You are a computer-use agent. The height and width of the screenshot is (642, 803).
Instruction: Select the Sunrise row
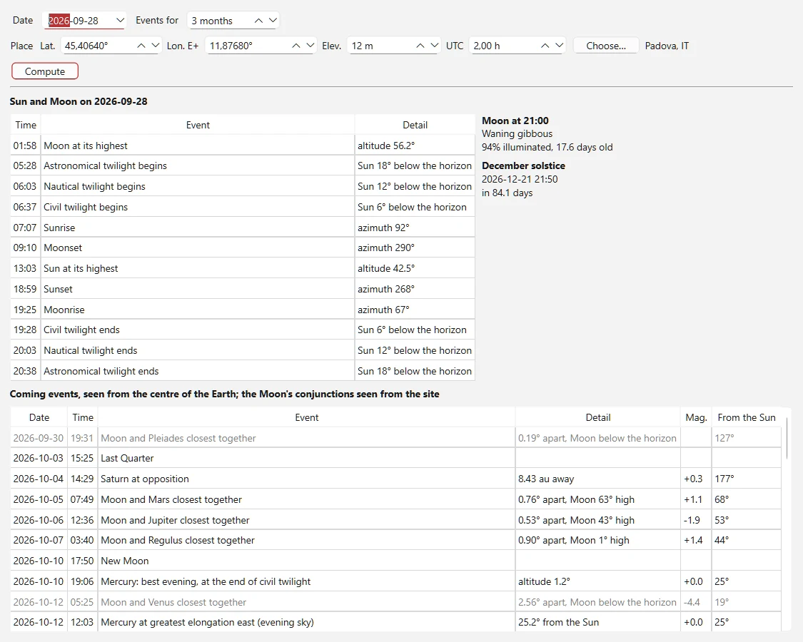point(243,228)
